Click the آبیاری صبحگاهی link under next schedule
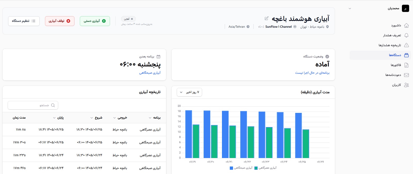Image resolution: width=413 pixels, height=174 pixels. pyautogui.click(x=150, y=73)
